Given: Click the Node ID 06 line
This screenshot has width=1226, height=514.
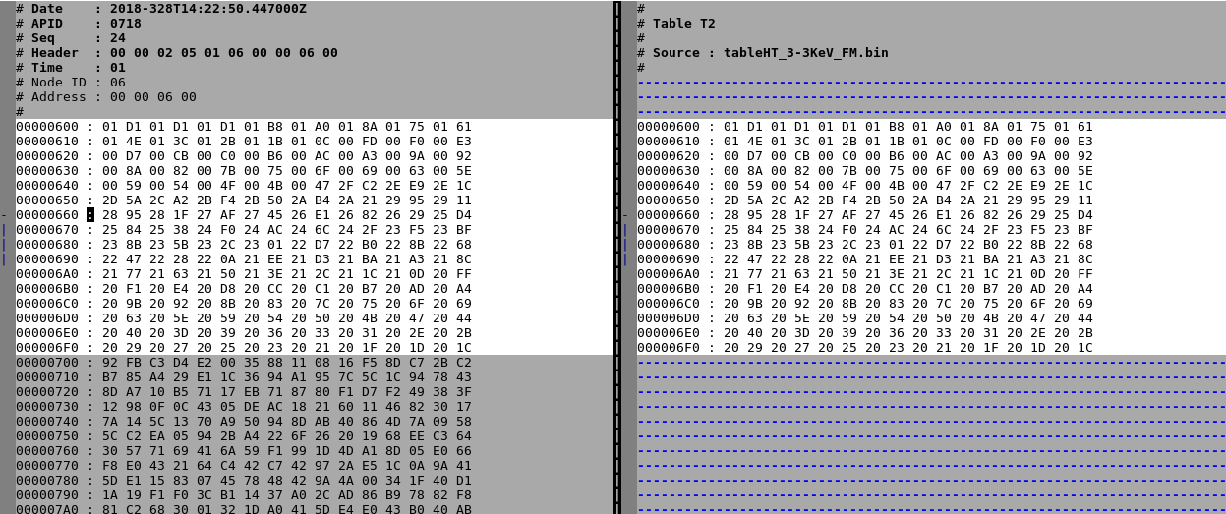Looking at the screenshot, I should click(x=71, y=83).
